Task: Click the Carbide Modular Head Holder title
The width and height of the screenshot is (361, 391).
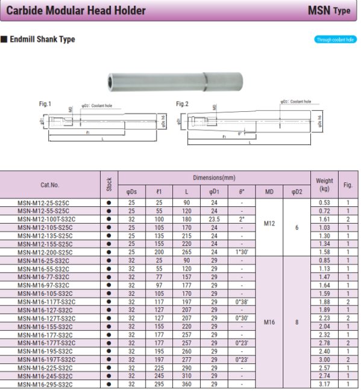Action: click(76, 10)
